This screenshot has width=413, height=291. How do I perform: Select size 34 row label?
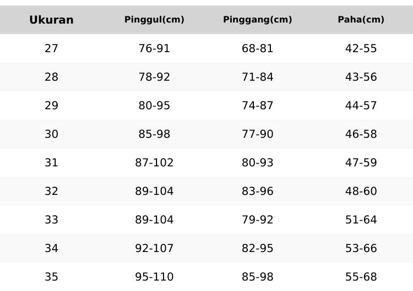pos(51,249)
